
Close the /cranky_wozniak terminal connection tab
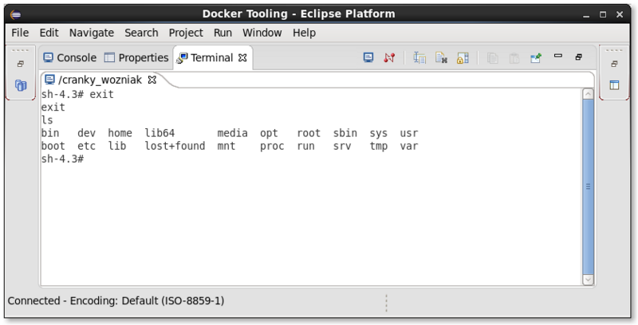click(x=152, y=80)
